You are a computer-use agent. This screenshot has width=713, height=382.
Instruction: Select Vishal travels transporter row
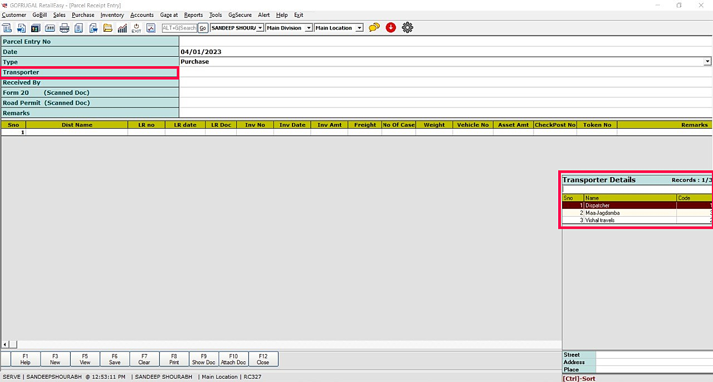637,220
